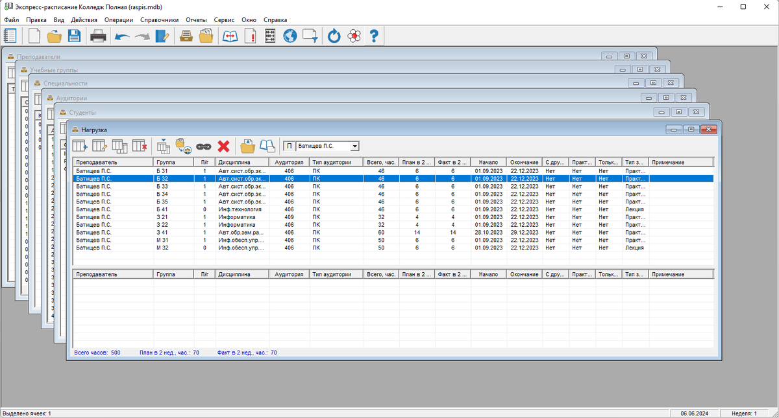779x418 pixels.
Task: Click the chain link icon
Action: 204,146
